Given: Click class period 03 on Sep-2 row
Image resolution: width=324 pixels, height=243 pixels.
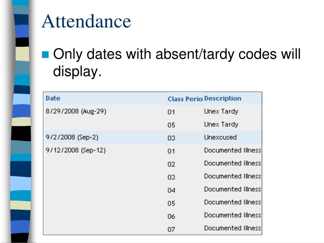Looking at the screenshot, I should click(171, 138).
